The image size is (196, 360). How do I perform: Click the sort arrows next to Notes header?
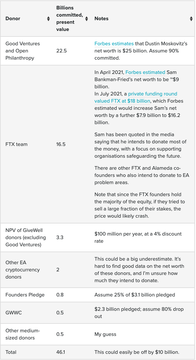[191, 19]
